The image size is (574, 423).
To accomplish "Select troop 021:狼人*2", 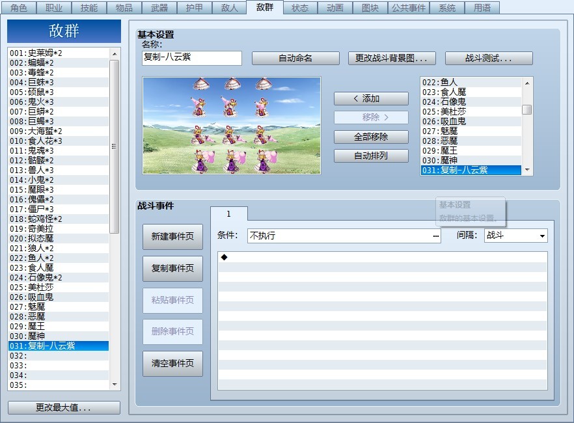I will [x=59, y=248].
